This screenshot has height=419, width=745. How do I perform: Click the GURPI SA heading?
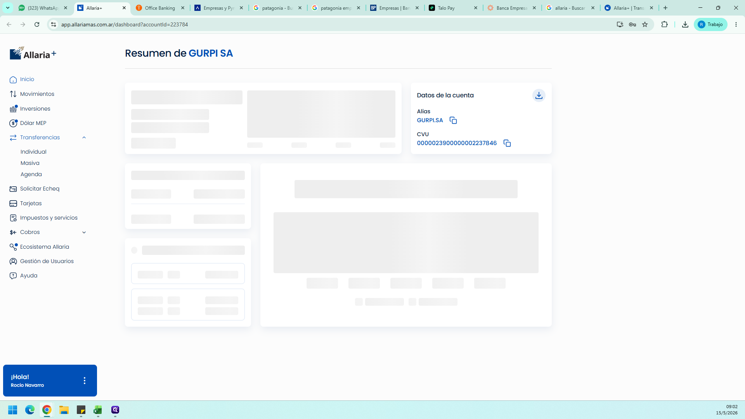(211, 53)
